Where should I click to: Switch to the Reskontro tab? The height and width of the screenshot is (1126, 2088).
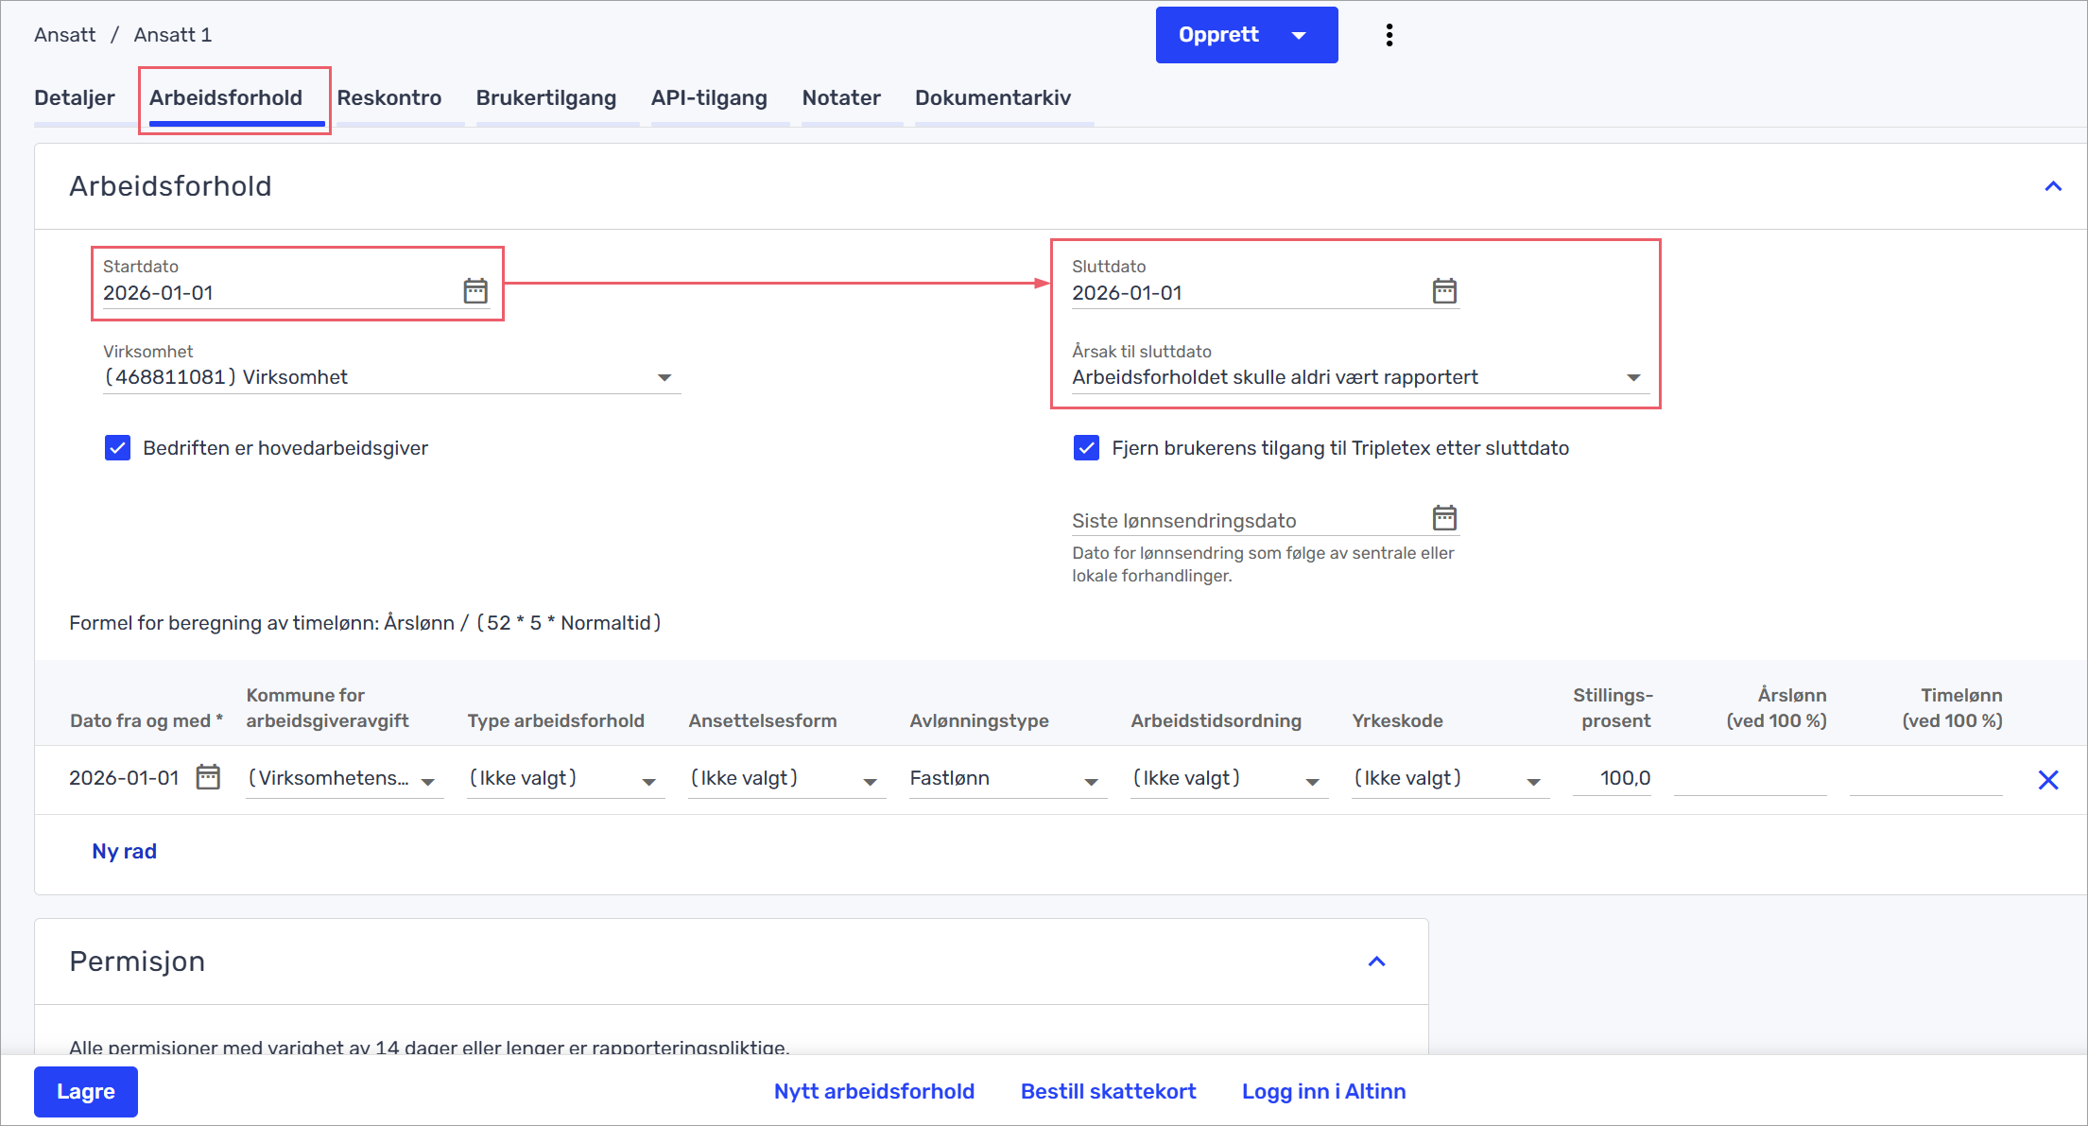point(388,98)
